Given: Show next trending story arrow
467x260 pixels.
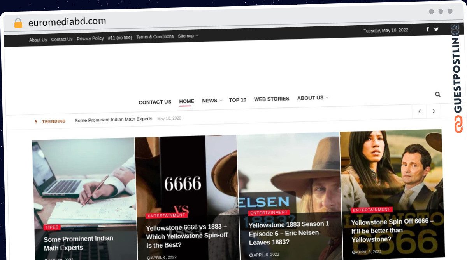Looking at the screenshot, I should tap(434, 111).
